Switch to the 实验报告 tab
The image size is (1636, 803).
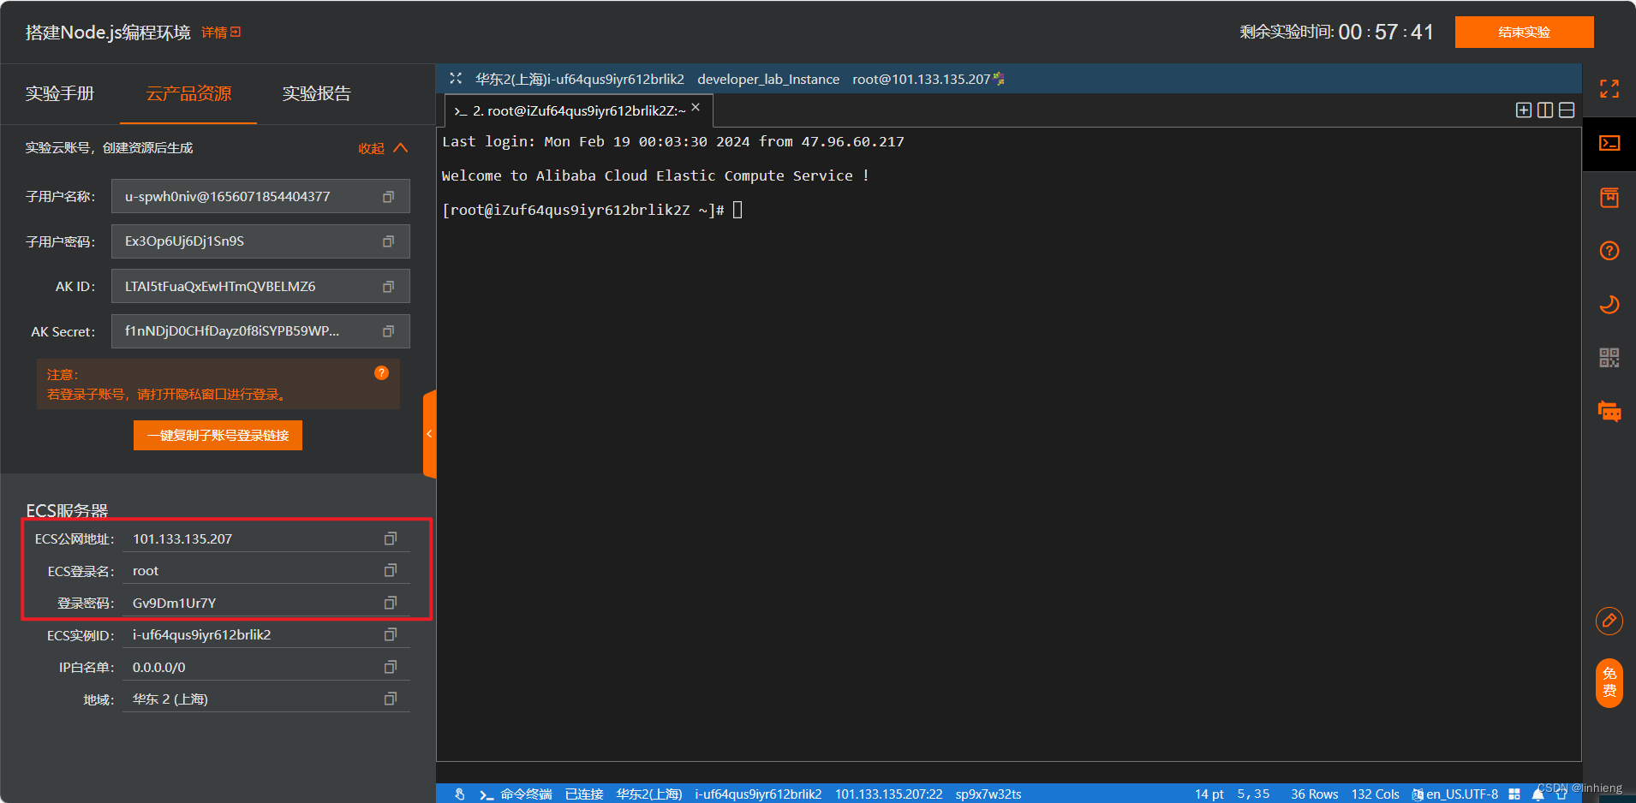tap(317, 93)
